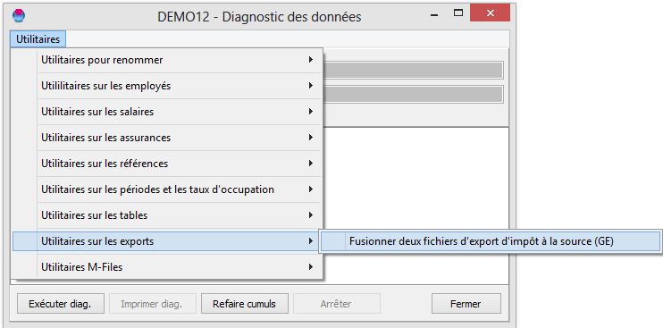663x328 pixels.
Task: Click the Imprimer diag. button
Action: coord(152,304)
